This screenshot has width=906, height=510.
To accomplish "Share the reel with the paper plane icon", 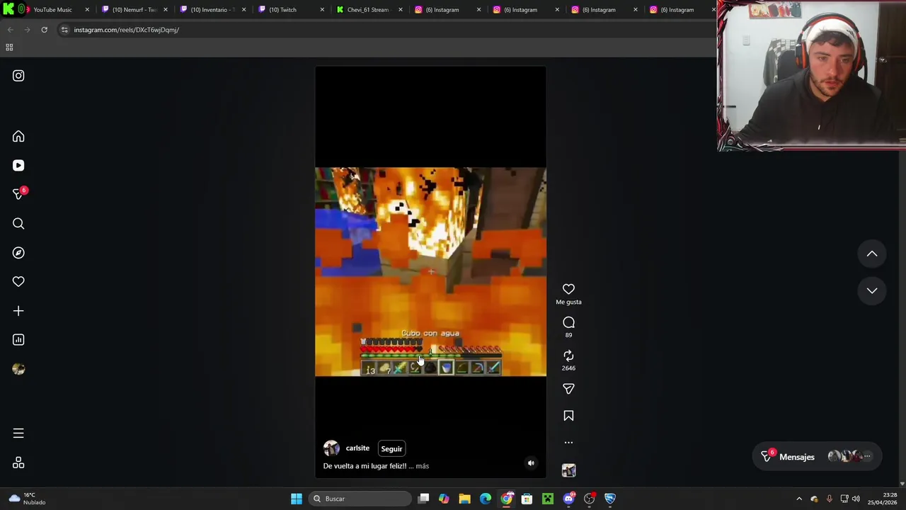I will pyautogui.click(x=568, y=389).
